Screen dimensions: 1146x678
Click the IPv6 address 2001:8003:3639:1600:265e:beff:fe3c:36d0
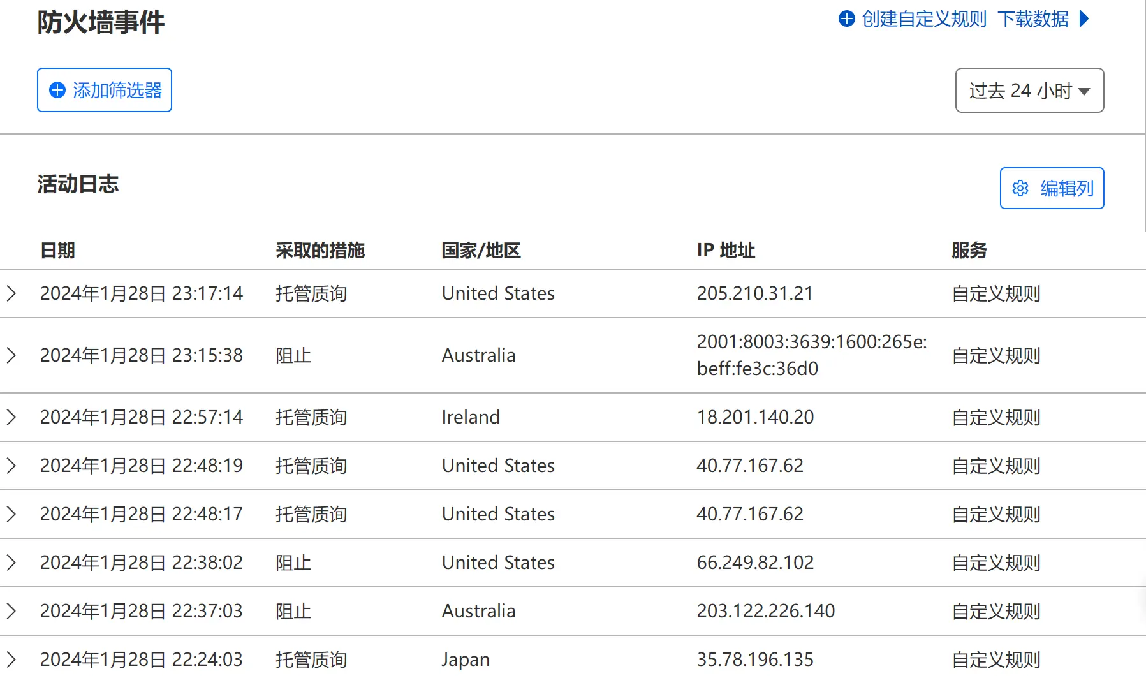812,355
